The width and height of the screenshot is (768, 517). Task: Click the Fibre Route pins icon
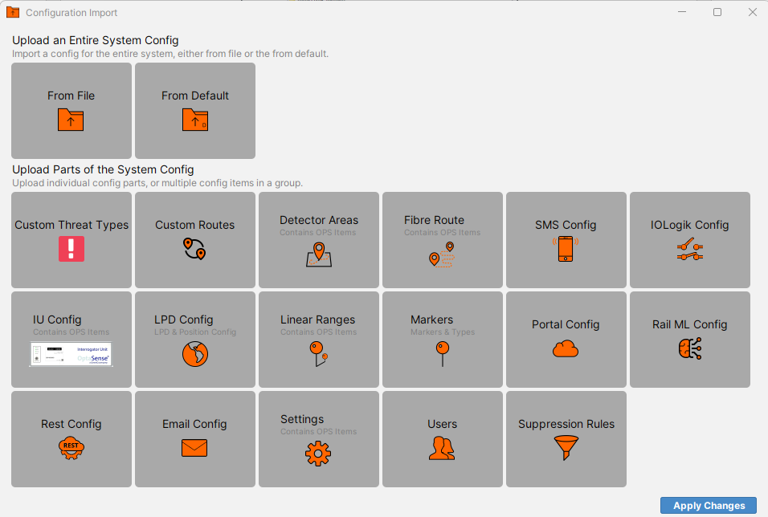click(442, 254)
